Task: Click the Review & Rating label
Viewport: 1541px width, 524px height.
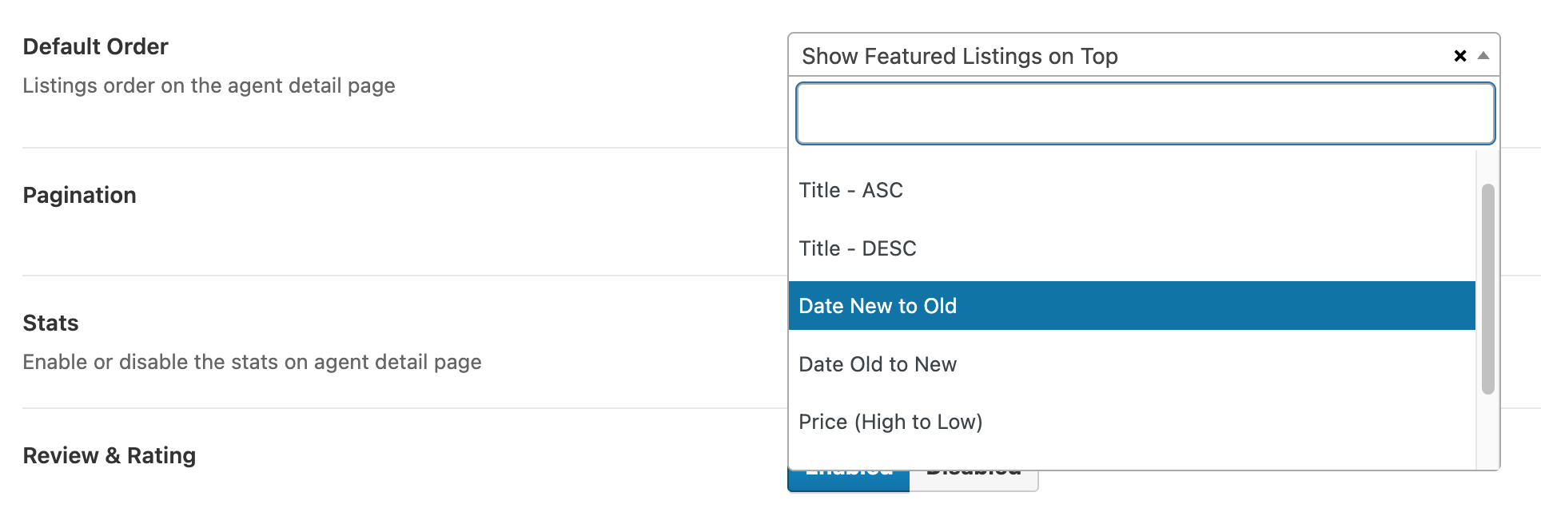Action: coord(110,456)
